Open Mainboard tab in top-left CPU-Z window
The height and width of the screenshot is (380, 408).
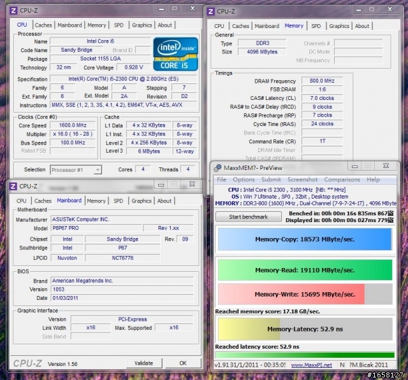[69, 25]
